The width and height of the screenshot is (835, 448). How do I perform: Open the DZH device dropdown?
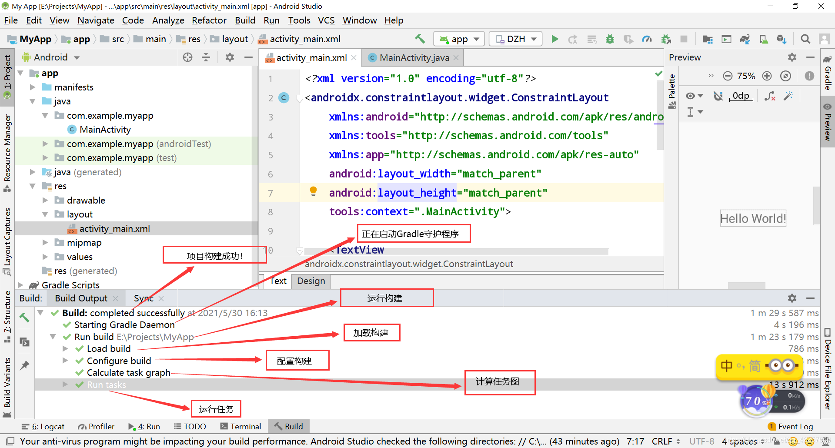(516, 39)
